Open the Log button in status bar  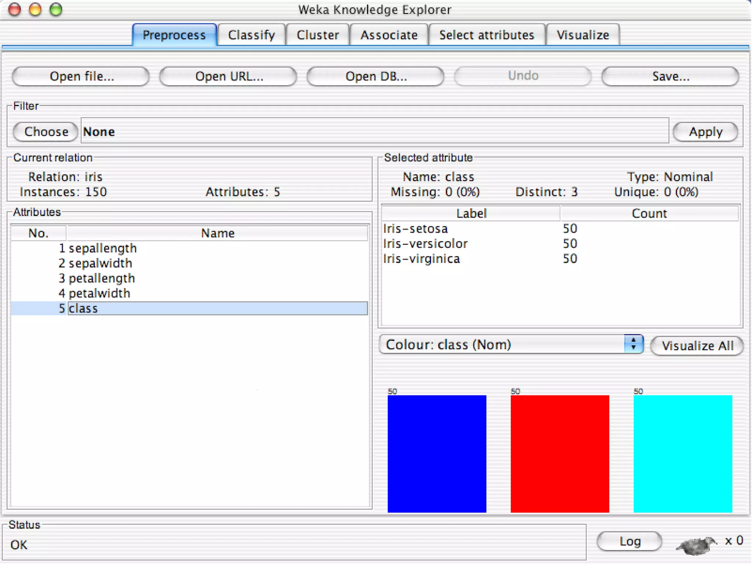coord(630,541)
